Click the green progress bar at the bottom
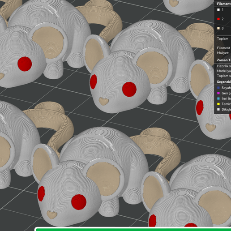The image size is (231, 231). (133, 230)
